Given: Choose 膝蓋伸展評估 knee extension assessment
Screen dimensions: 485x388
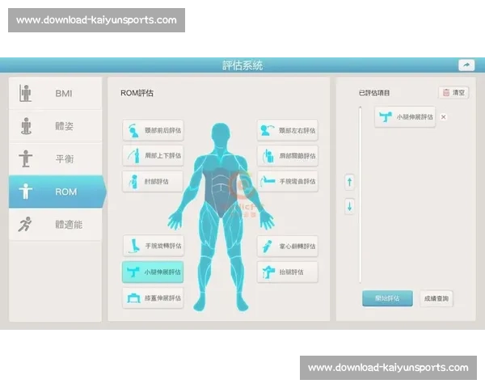Looking at the screenshot, I should 153,298.
